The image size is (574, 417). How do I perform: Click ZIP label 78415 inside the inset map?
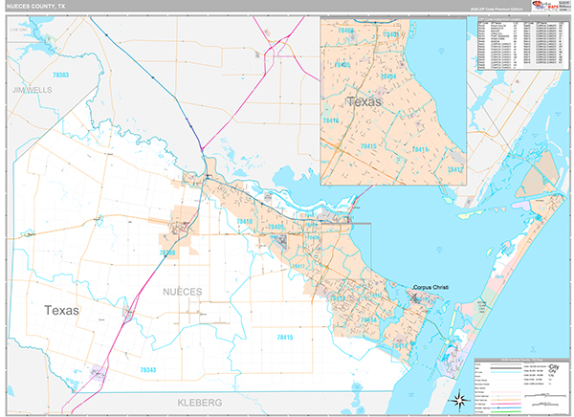(x=368, y=146)
